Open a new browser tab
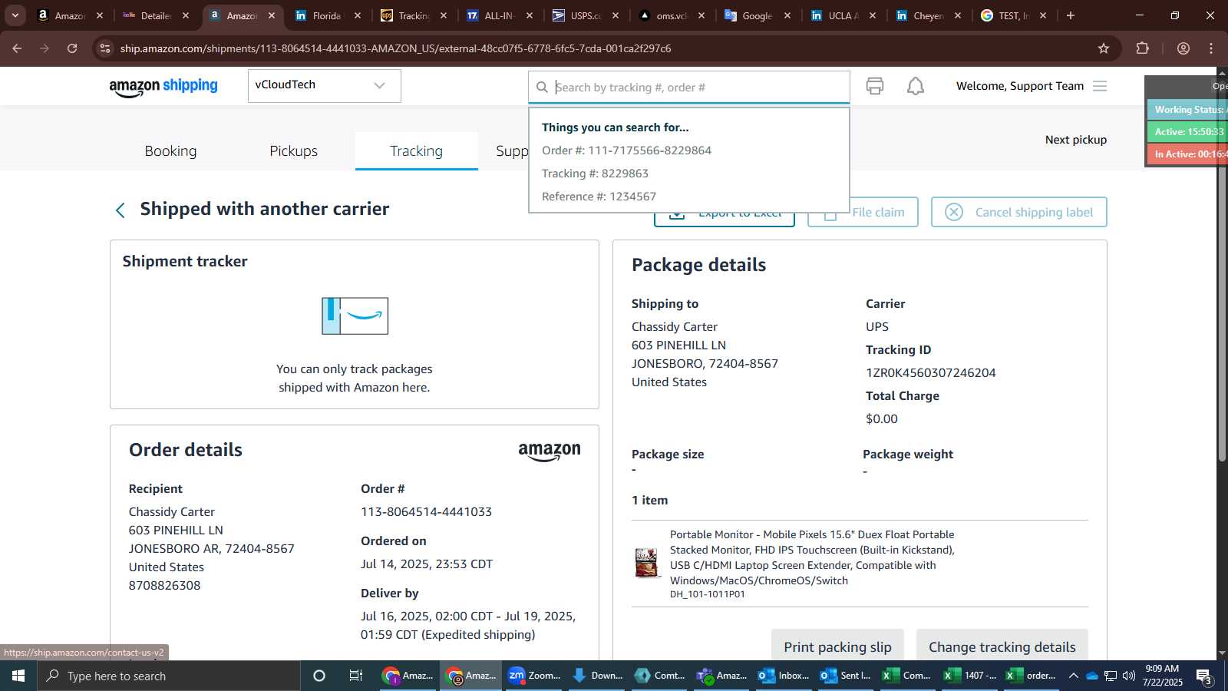Screen dimensions: 1228x691 pyautogui.click(x=1071, y=15)
